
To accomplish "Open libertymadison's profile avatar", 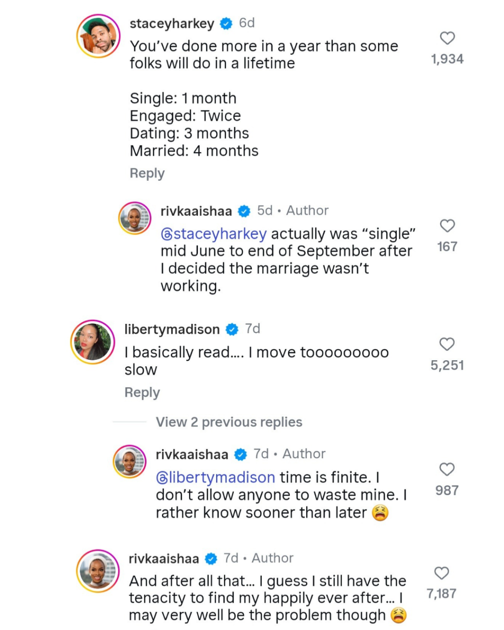I will click(93, 342).
